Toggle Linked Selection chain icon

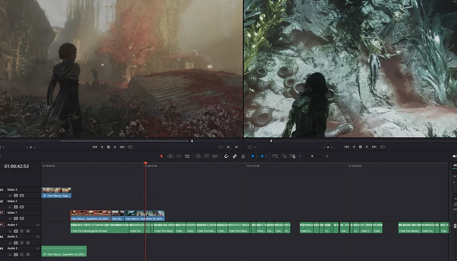point(235,156)
